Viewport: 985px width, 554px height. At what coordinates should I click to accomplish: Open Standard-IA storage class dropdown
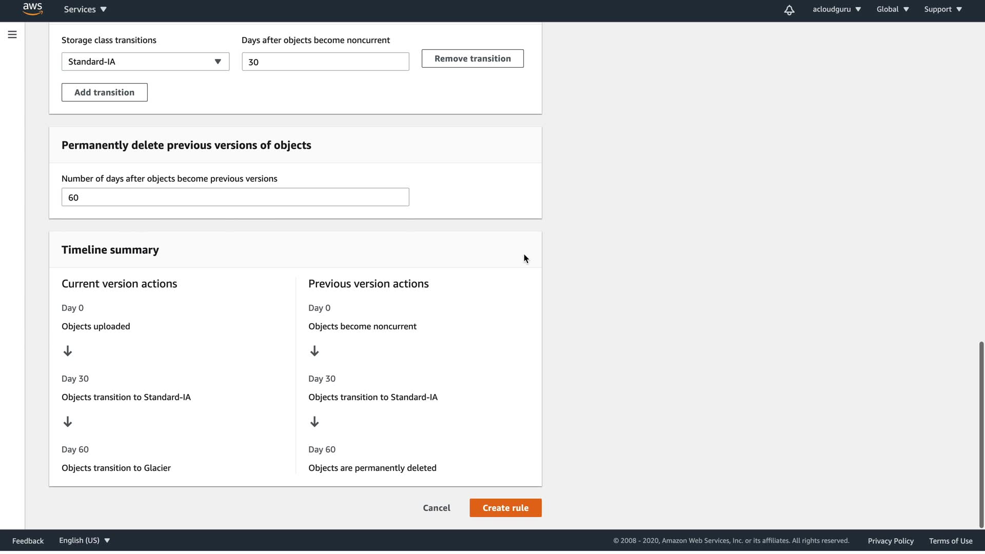pos(145,62)
